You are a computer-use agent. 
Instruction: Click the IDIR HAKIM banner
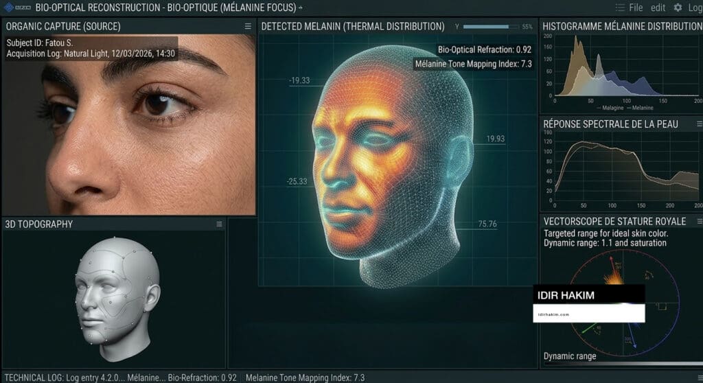pos(588,294)
